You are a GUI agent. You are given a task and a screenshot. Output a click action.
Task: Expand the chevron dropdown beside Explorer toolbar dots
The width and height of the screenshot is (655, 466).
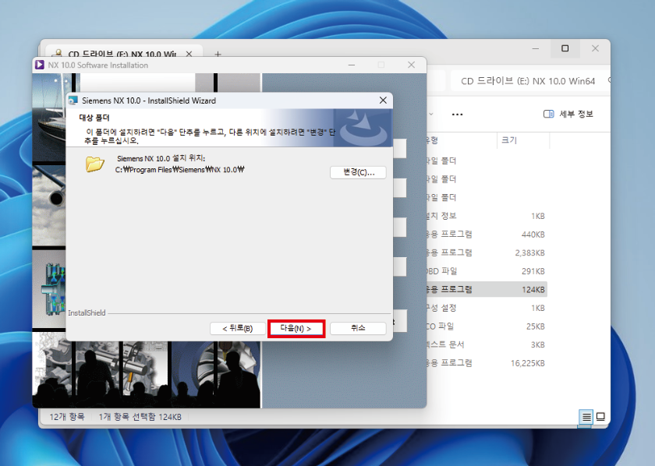click(430, 114)
